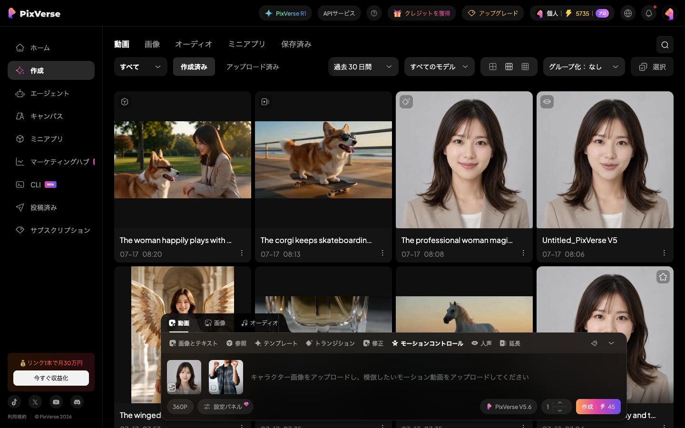The height and width of the screenshot is (428, 685).
Task: Switch to the large grid layout
Action: click(x=493, y=67)
